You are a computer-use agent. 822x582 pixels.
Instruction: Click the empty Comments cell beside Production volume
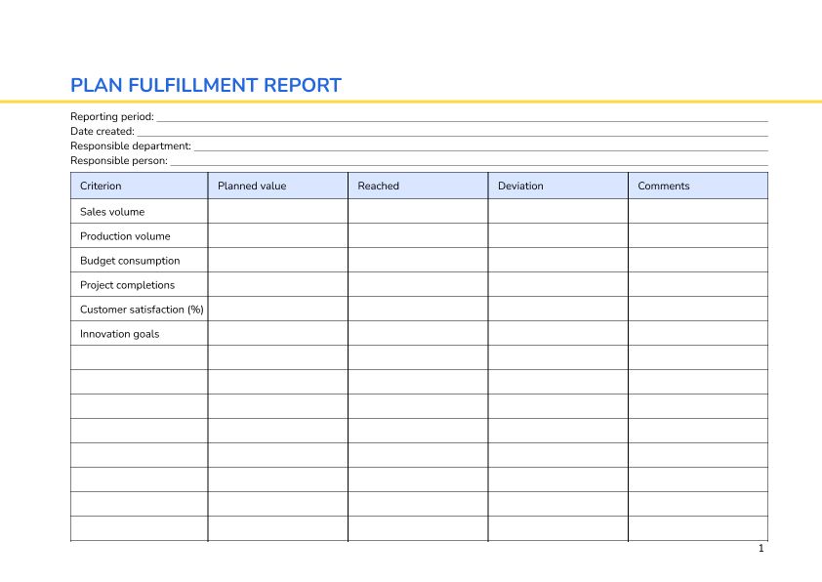tap(697, 235)
